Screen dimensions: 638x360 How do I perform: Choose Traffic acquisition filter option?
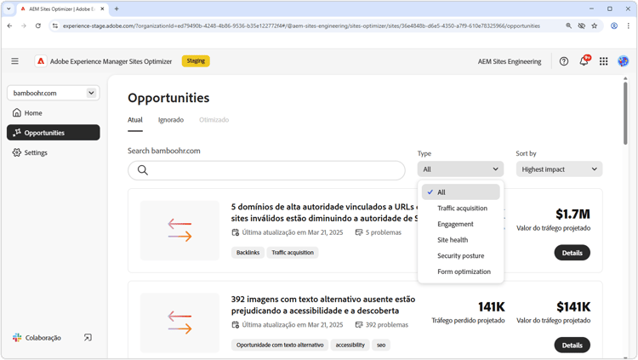pyautogui.click(x=460, y=209)
